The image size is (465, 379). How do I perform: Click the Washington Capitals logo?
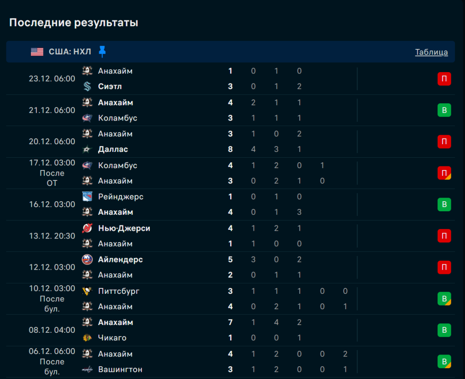click(x=87, y=369)
